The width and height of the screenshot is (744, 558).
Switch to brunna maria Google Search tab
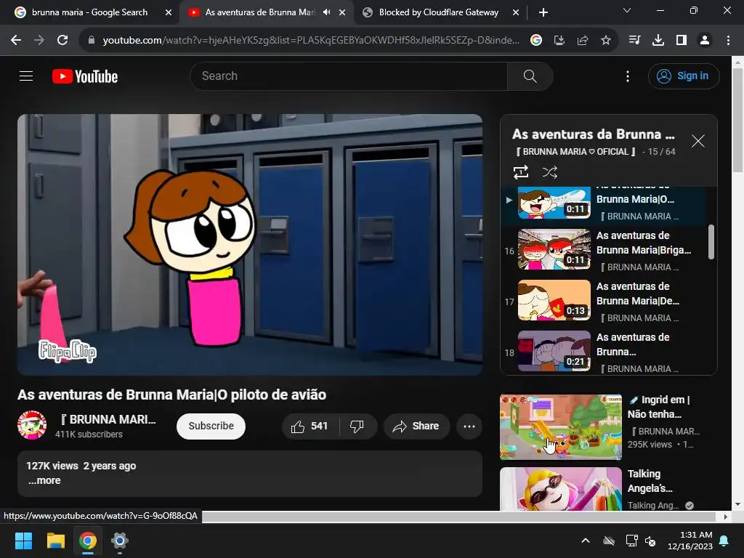point(90,12)
